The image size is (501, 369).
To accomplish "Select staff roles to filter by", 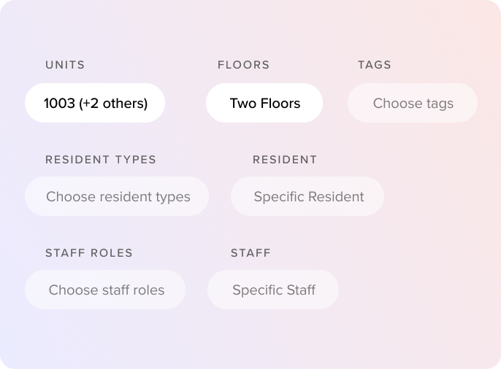I will tap(106, 290).
